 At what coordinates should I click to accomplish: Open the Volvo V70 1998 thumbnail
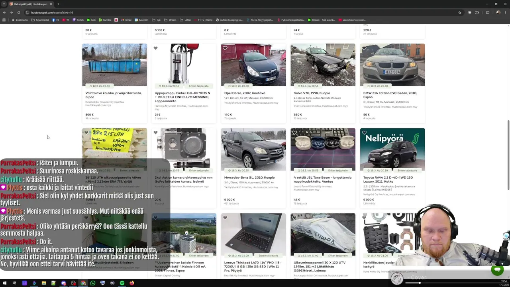coord(323,65)
